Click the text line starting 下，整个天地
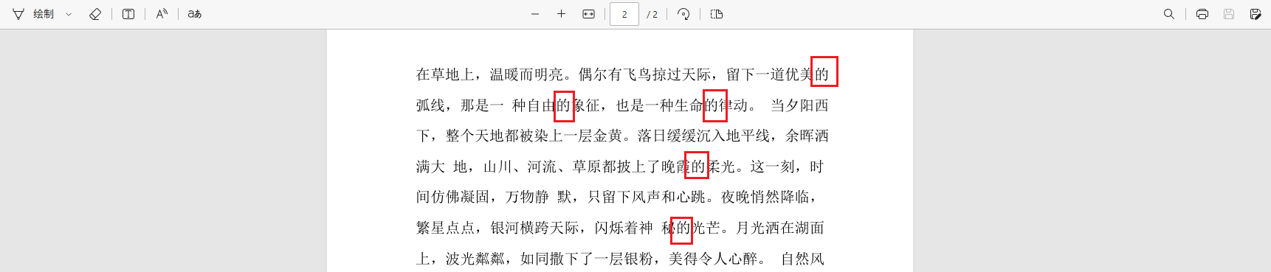Screen dimensions: 1271x272 (622, 136)
